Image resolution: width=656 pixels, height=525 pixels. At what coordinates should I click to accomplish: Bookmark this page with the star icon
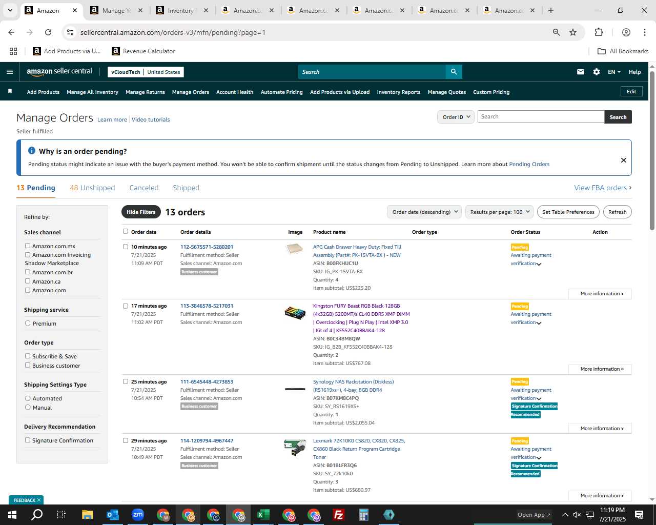pos(573,32)
